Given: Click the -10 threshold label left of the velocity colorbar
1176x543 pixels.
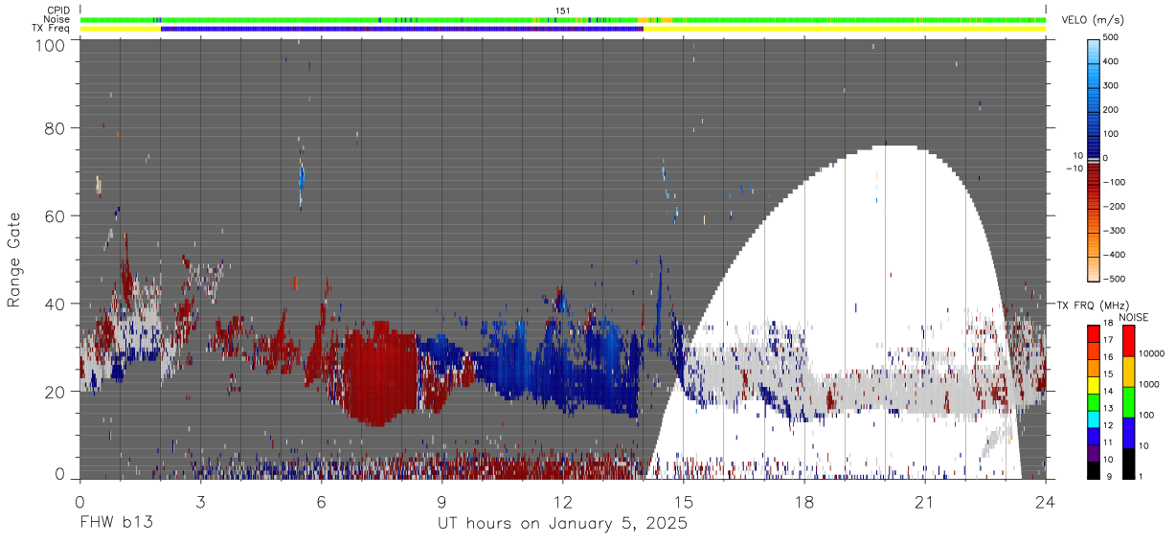Looking at the screenshot, I should click(1074, 169).
